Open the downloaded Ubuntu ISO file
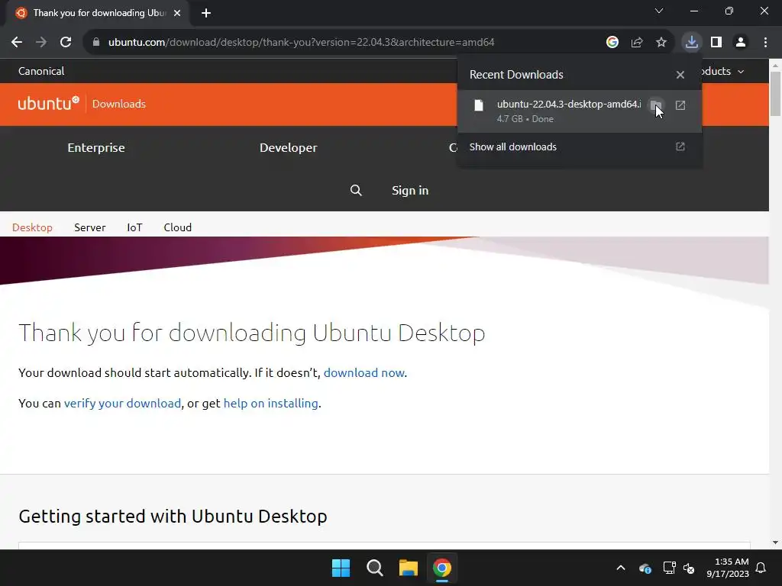 [x=680, y=105]
